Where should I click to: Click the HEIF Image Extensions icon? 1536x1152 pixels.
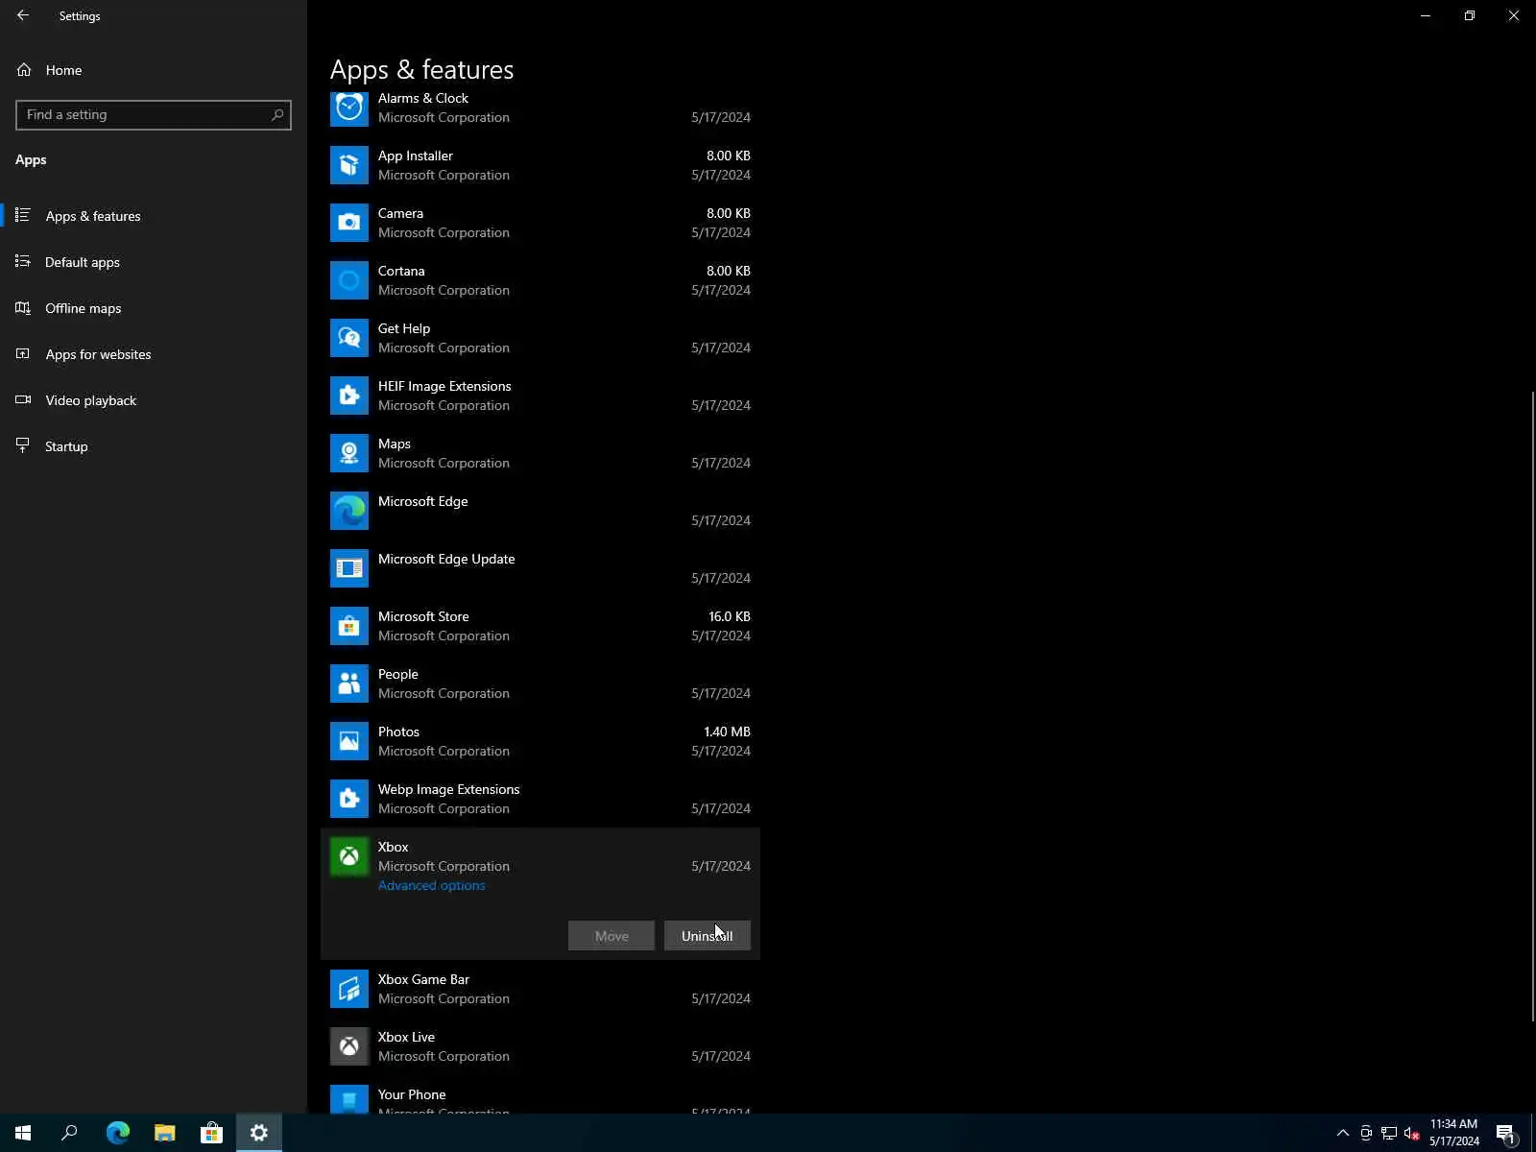349,396
